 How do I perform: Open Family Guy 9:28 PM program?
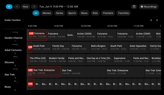[61, 47]
